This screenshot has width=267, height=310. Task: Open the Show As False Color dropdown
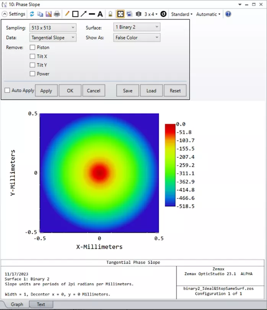pyautogui.click(x=137, y=38)
